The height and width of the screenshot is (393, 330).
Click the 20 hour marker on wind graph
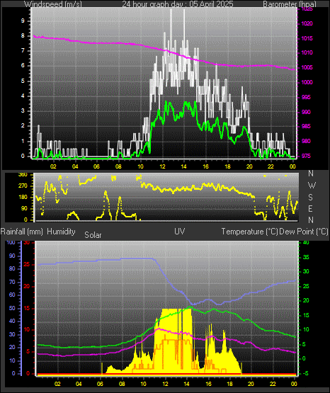tap(249, 166)
